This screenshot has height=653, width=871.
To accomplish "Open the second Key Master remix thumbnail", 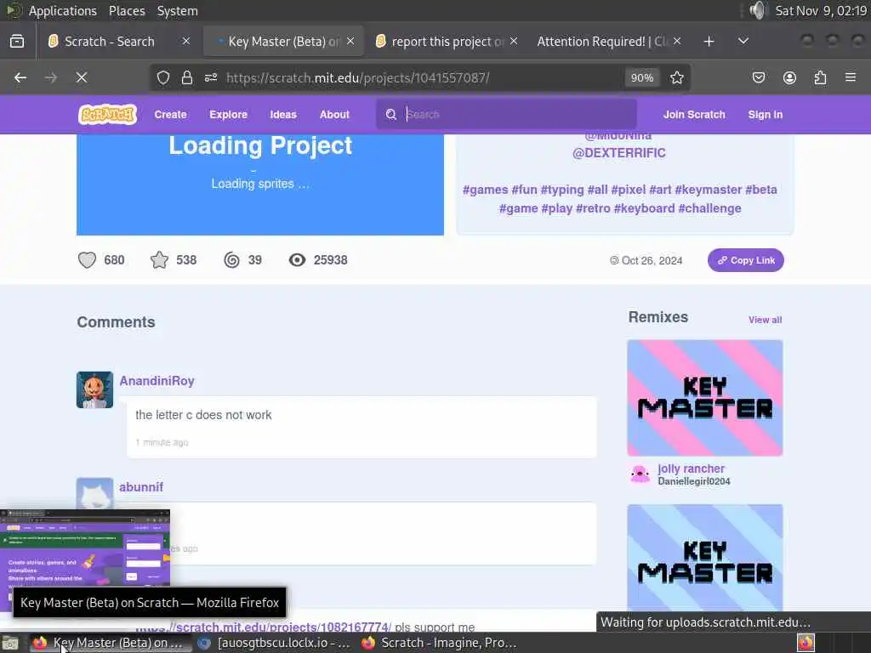I will pos(705,558).
